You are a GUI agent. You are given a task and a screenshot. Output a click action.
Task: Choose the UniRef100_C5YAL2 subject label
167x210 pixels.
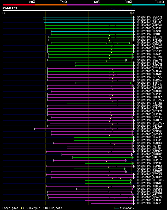[150, 117]
